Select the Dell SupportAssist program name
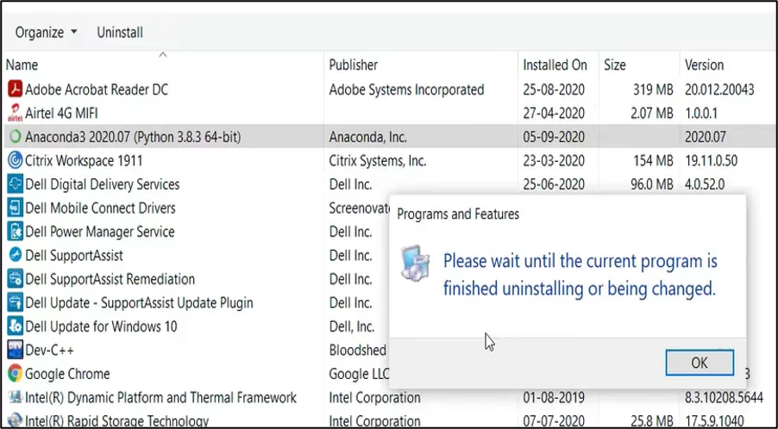This screenshot has width=778, height=429. pyautogui.click(x=74, y=255)
